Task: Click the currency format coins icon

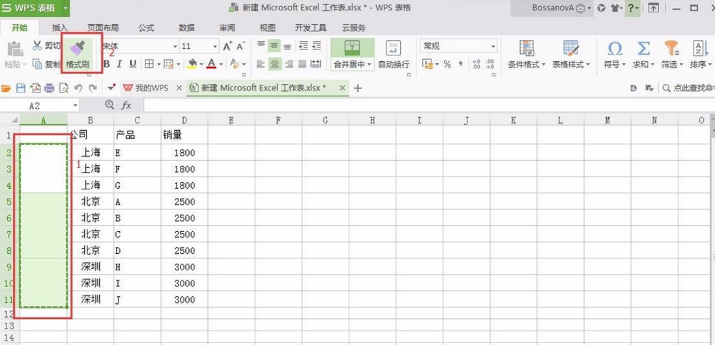Action: [x=428, y=64]
